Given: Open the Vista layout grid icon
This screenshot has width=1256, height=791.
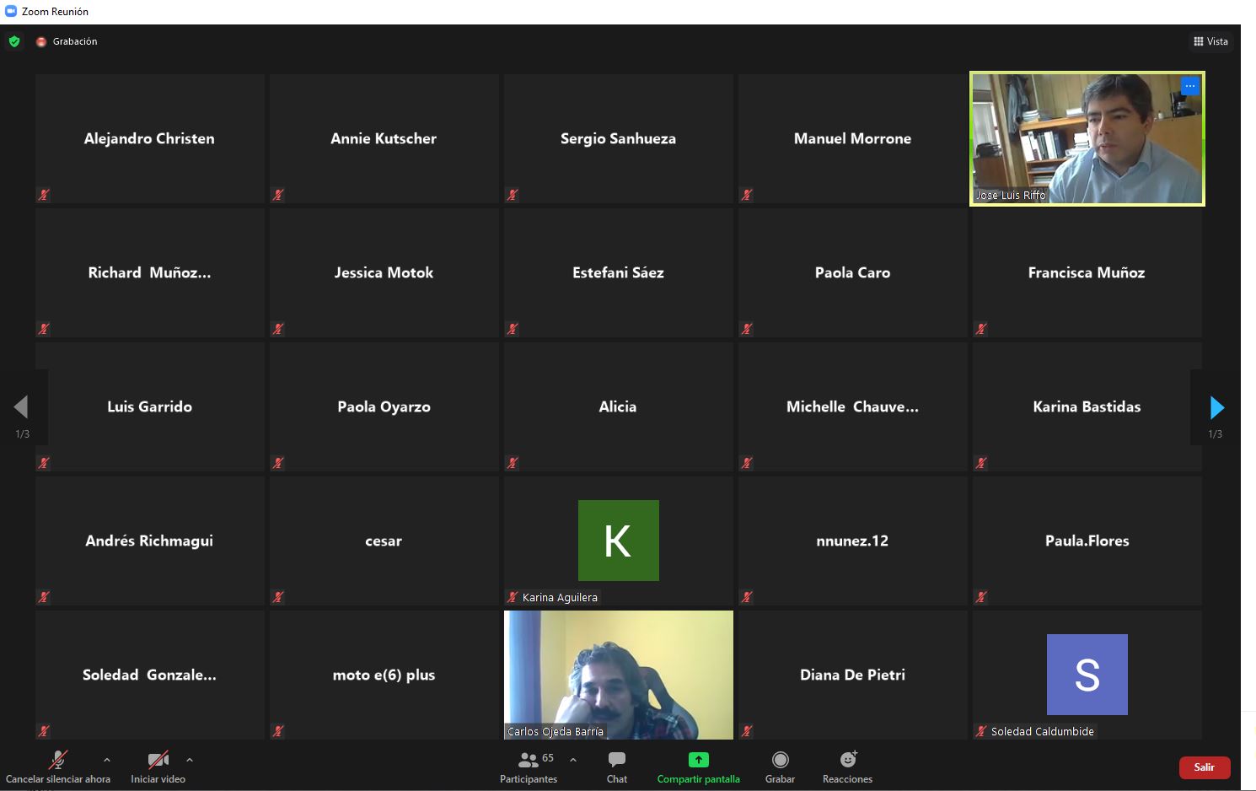Looking at the screenshot, I should [x=1199, y=41].
